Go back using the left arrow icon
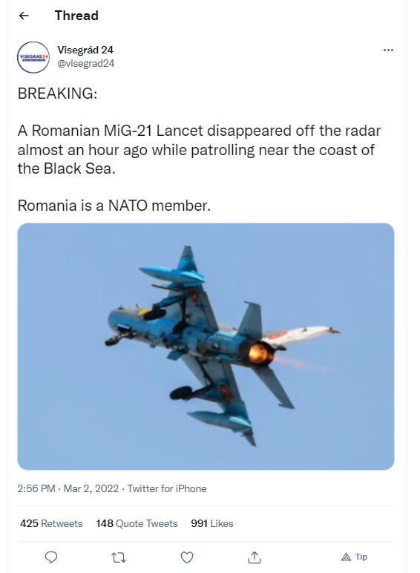This screenshot has width=420, height=573. click(x=24, y=16)
